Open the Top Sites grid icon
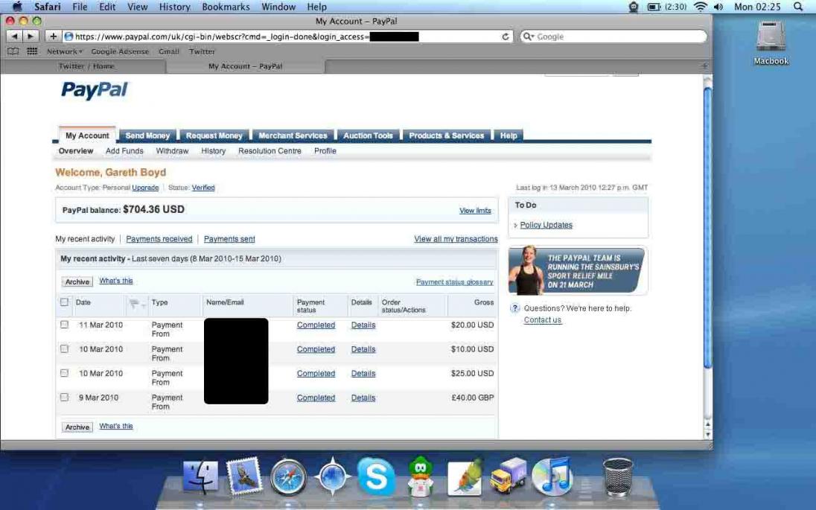The image size is (816, 510). [x=32, y=51]
